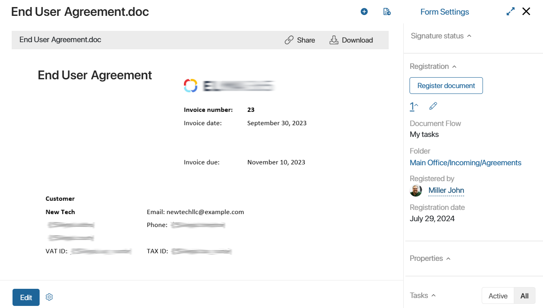Click the blue plus circle icon
The image size is (543, 308).
tap(364, 12)
